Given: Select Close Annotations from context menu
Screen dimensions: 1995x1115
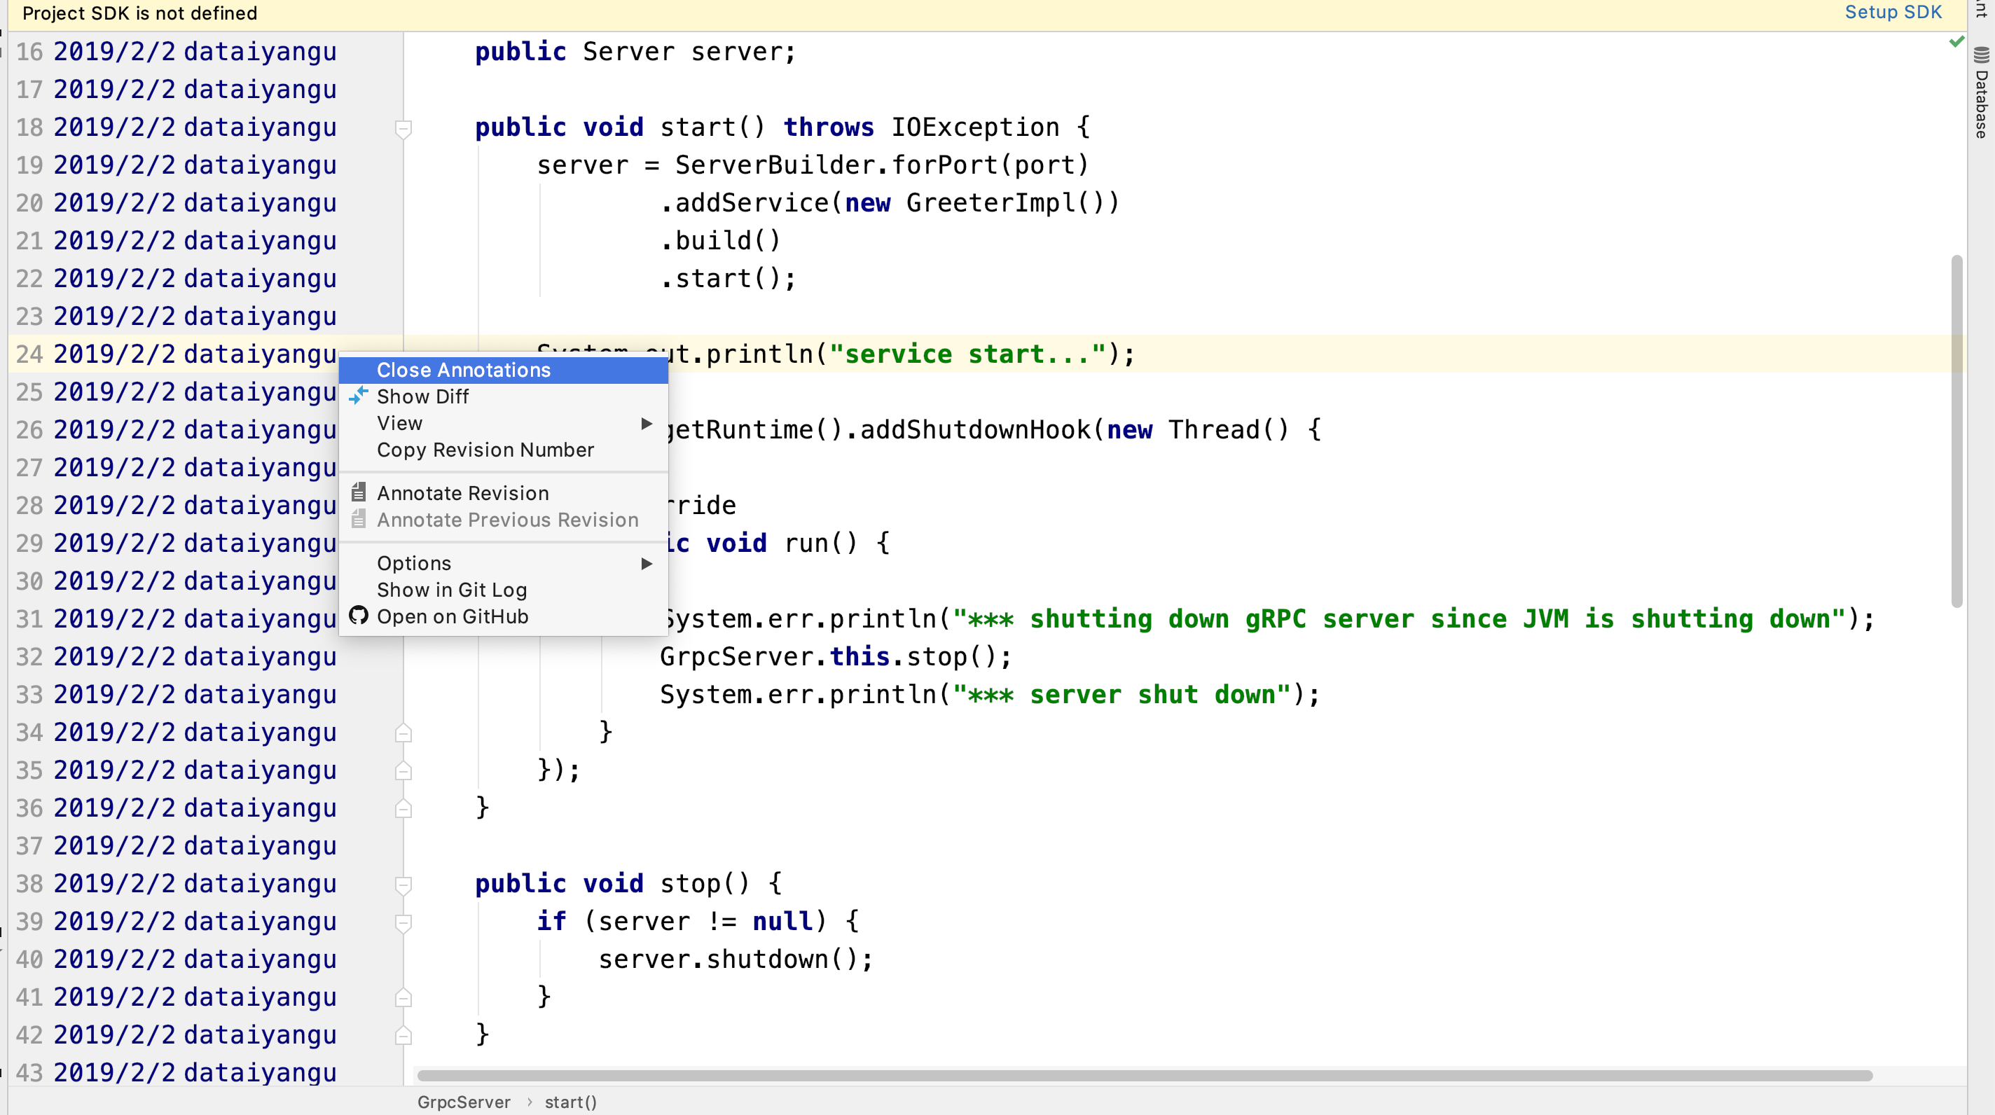Looking at the screenshot, I should tap(504, 370).
